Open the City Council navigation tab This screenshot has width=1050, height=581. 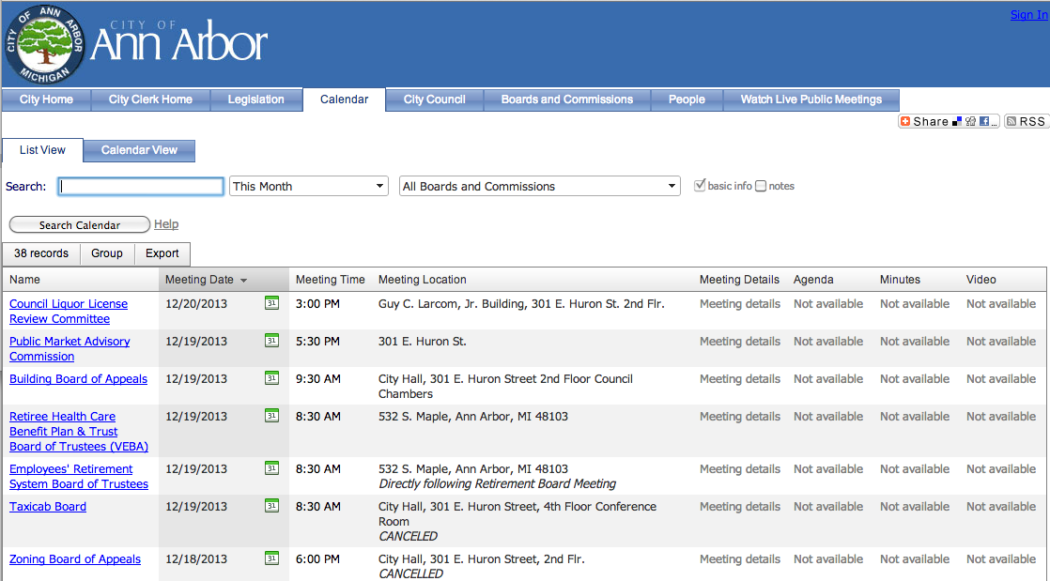tap(433, 99)
